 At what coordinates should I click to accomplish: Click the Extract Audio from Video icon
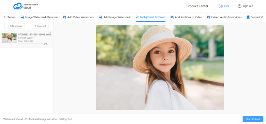208,17
